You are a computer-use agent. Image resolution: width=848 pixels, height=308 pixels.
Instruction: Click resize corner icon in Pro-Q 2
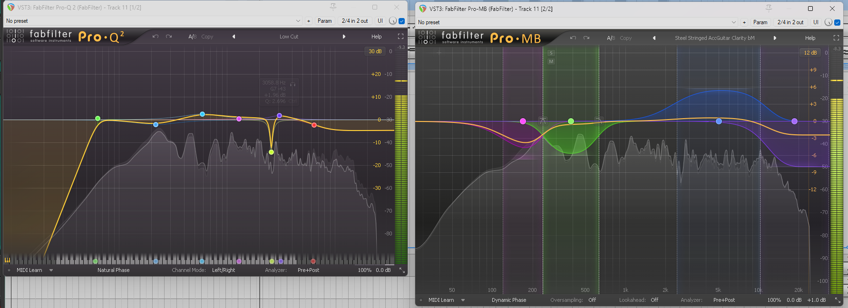coord(402,270)
